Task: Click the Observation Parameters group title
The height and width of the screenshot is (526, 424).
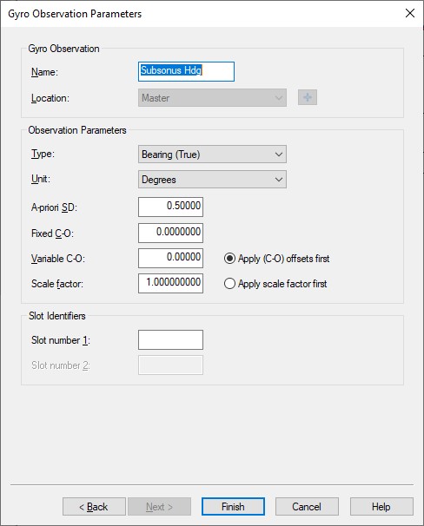Action: coord(77,130)
